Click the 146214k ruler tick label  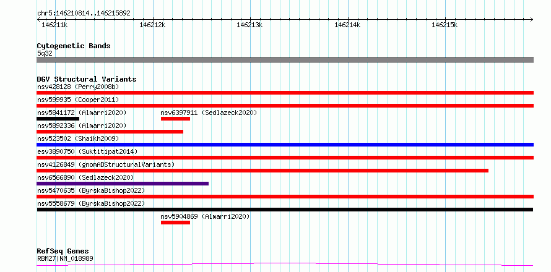(347, 25)
